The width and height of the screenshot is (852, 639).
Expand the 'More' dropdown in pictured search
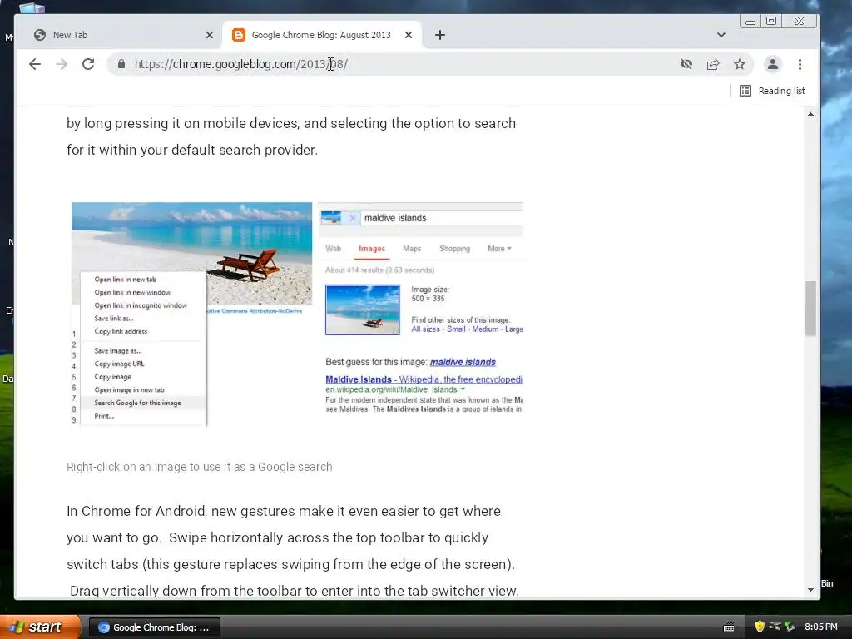pyautogui.click(x=499, y=248)
